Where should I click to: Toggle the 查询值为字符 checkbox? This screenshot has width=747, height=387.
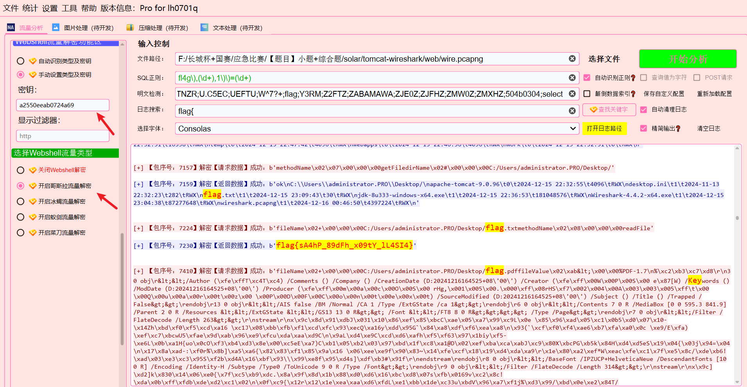pyautogui.click(x=643, y=78)
